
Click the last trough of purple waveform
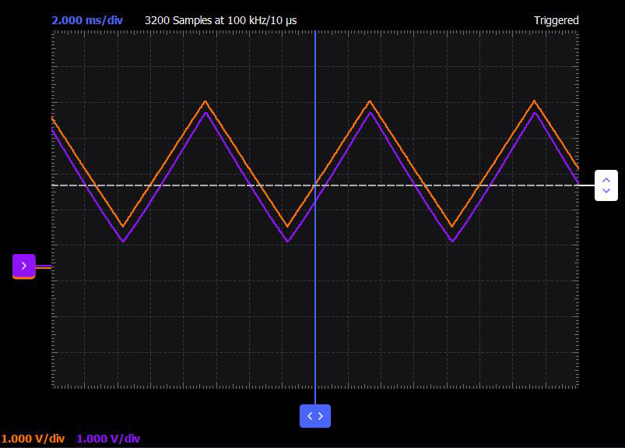tap(452, 241)
